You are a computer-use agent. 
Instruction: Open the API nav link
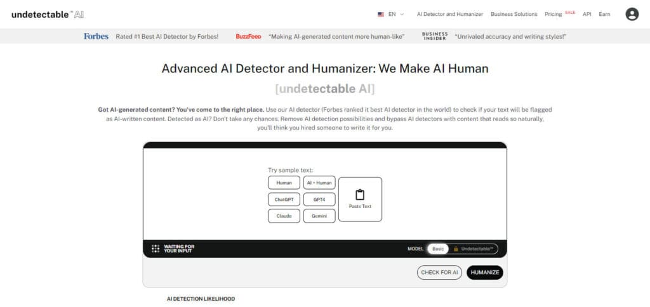[587, 14]
